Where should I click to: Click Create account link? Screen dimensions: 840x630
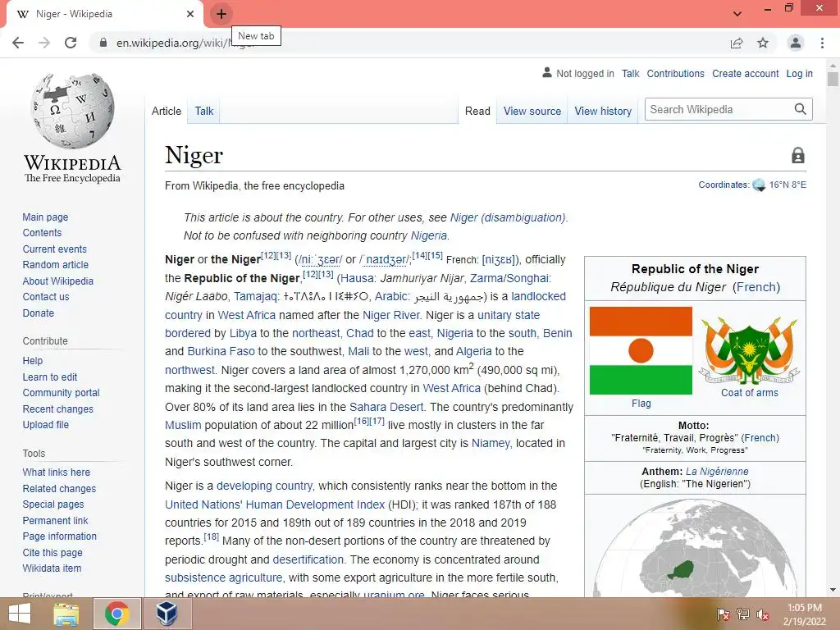click(745, 73)
